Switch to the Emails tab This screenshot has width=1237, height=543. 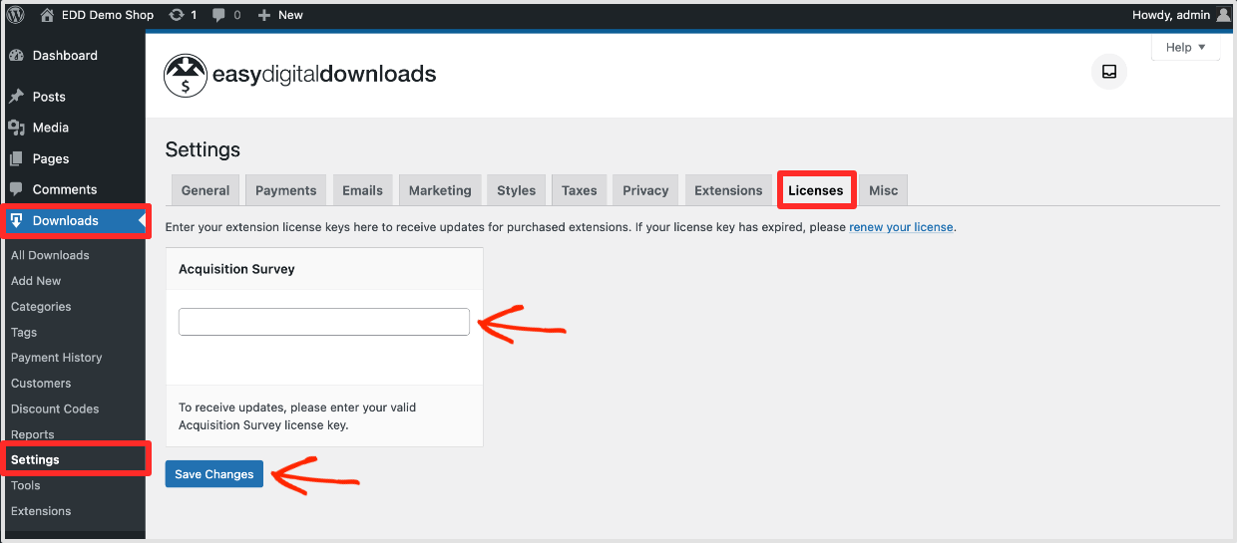pos(363,190)
